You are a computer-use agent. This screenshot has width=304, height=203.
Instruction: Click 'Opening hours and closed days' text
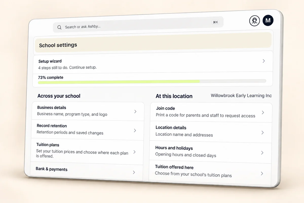[186, 155]
